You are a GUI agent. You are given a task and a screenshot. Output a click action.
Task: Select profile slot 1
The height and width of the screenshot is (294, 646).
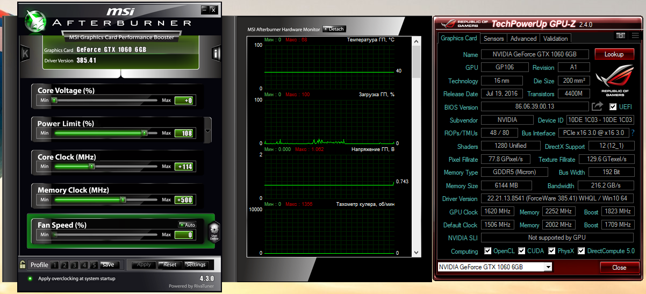pos(55,264)
